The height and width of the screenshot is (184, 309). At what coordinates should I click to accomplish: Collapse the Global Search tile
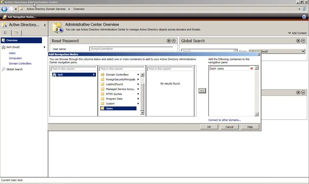(303, 41)
